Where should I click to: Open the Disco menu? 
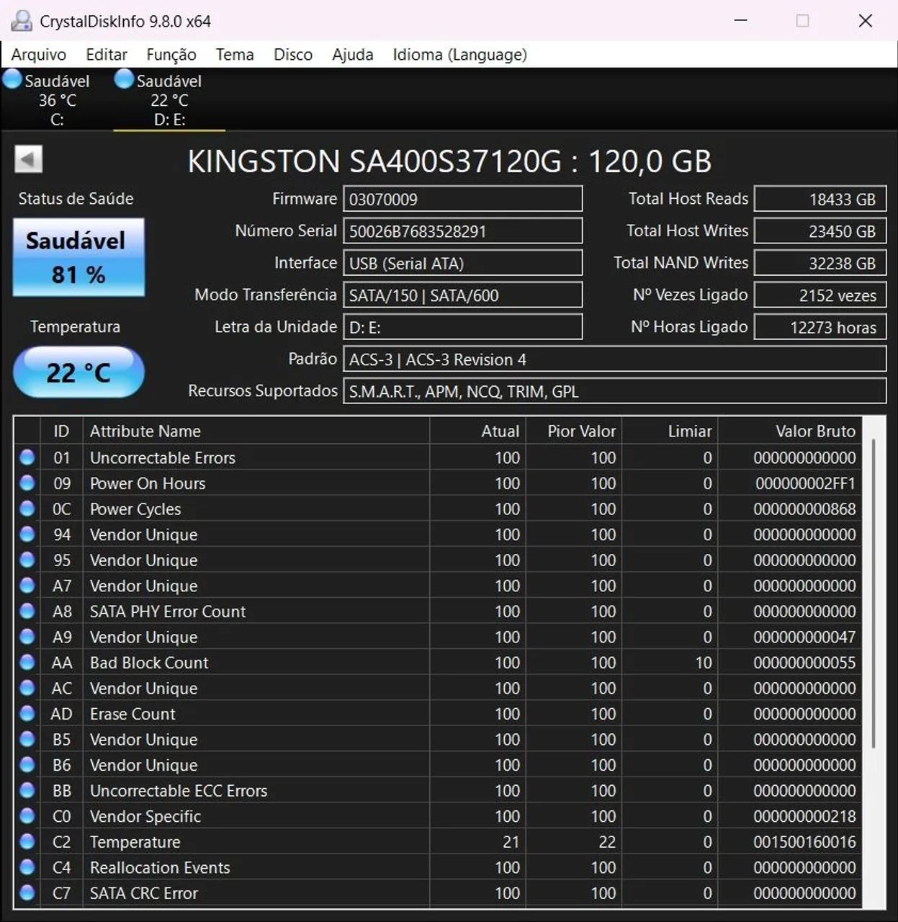(x=293, y=55)
